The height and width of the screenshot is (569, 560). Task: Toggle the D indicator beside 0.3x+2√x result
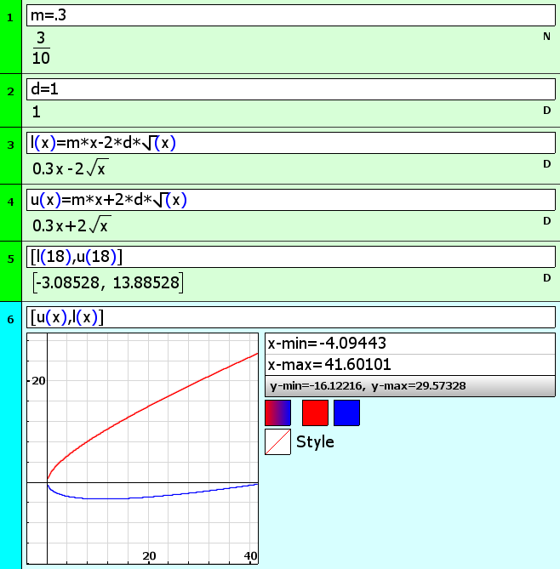click(546, 221)
